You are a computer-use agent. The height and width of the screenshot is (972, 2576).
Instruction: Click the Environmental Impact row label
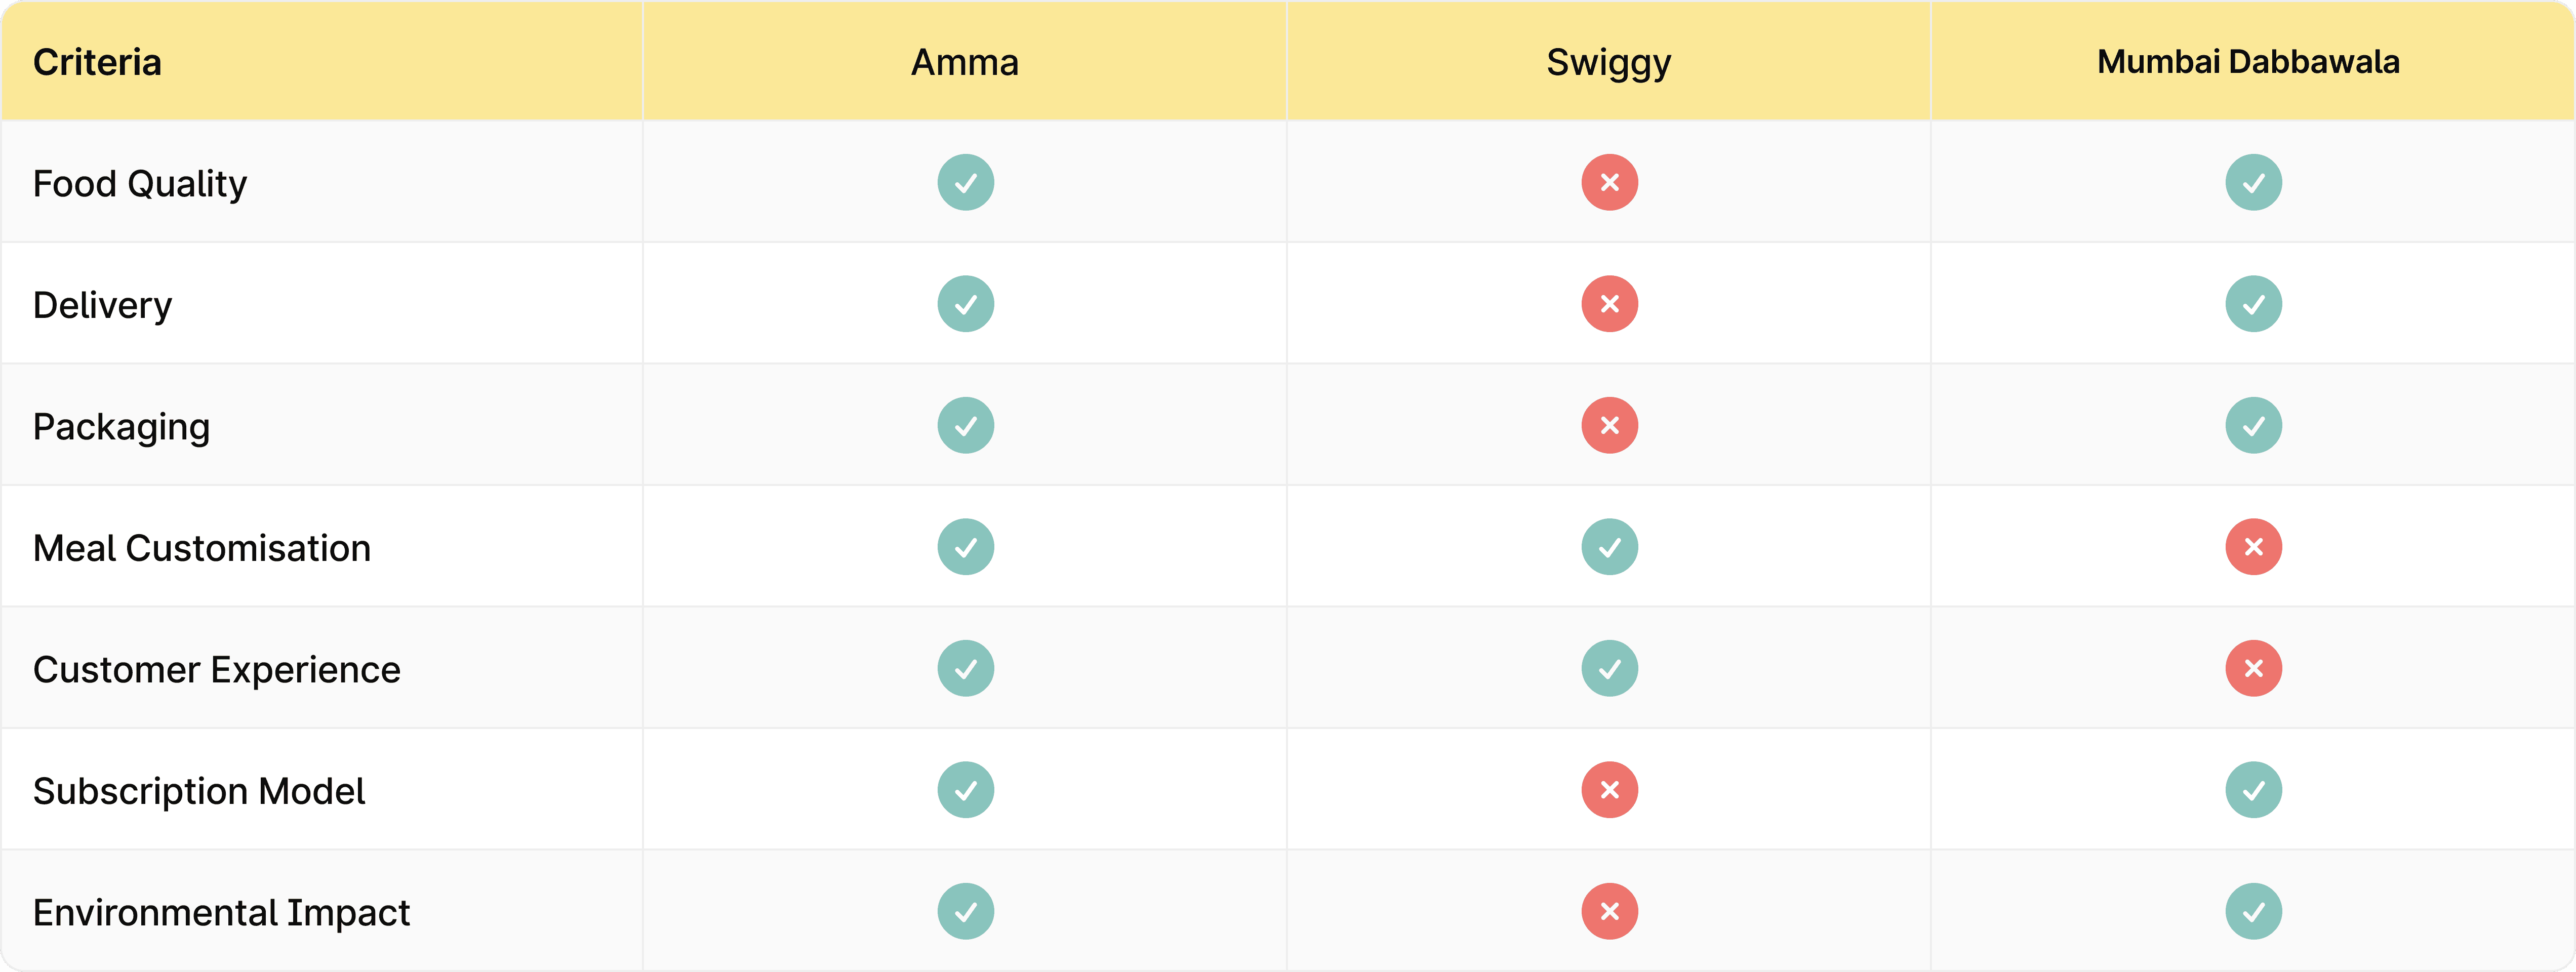[x=221, y=912]
